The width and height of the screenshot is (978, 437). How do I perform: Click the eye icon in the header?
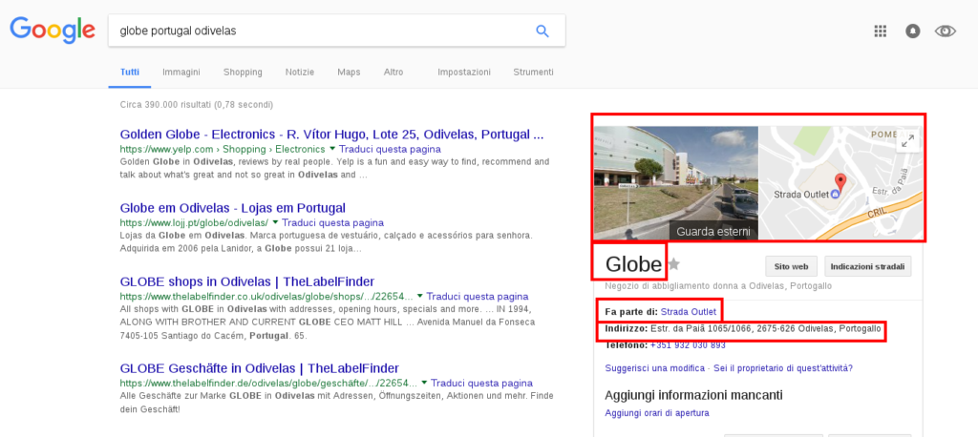[945, 31]
